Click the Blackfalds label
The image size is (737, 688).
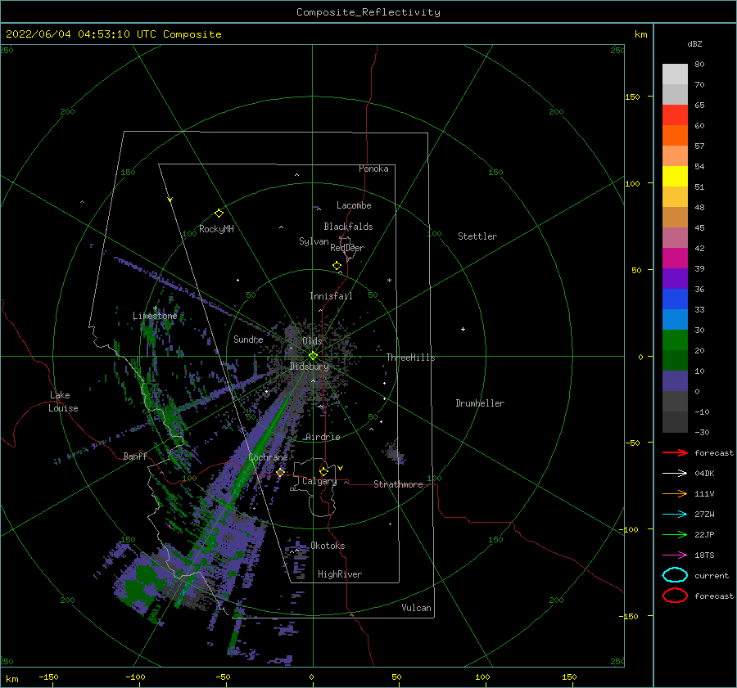pos(348,227)
